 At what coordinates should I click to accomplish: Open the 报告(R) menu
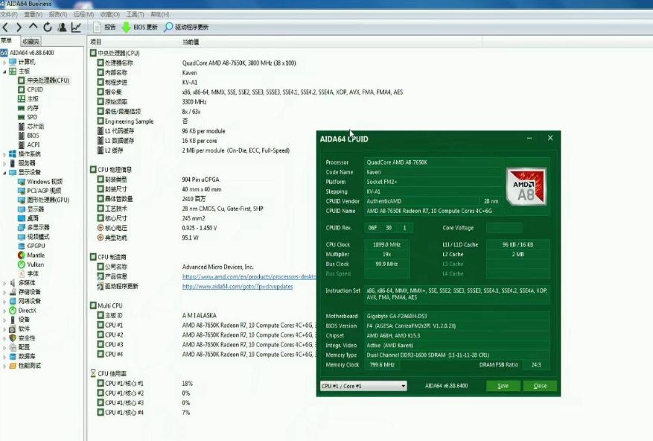[58, 15]
